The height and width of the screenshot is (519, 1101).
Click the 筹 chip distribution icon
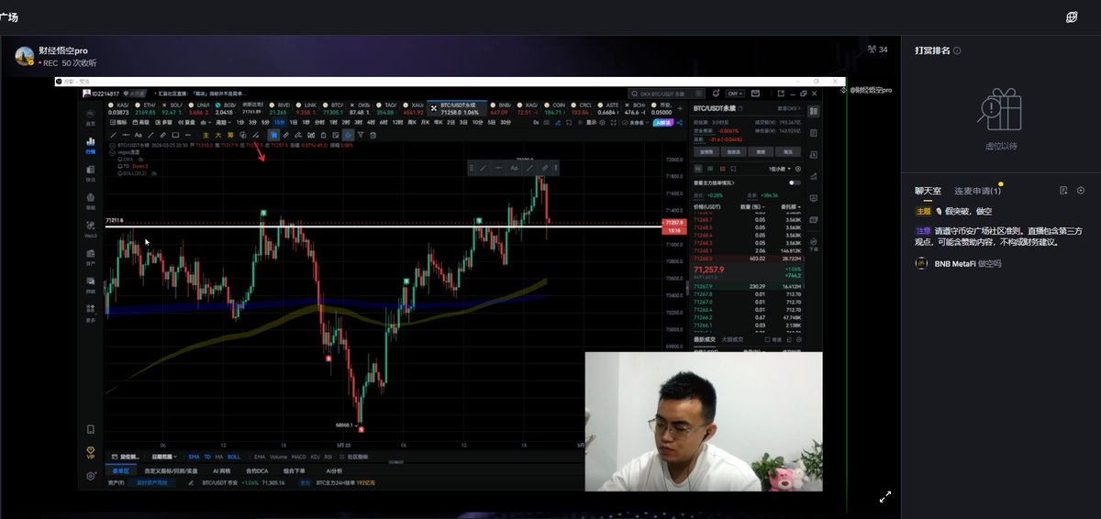point(230,135)
